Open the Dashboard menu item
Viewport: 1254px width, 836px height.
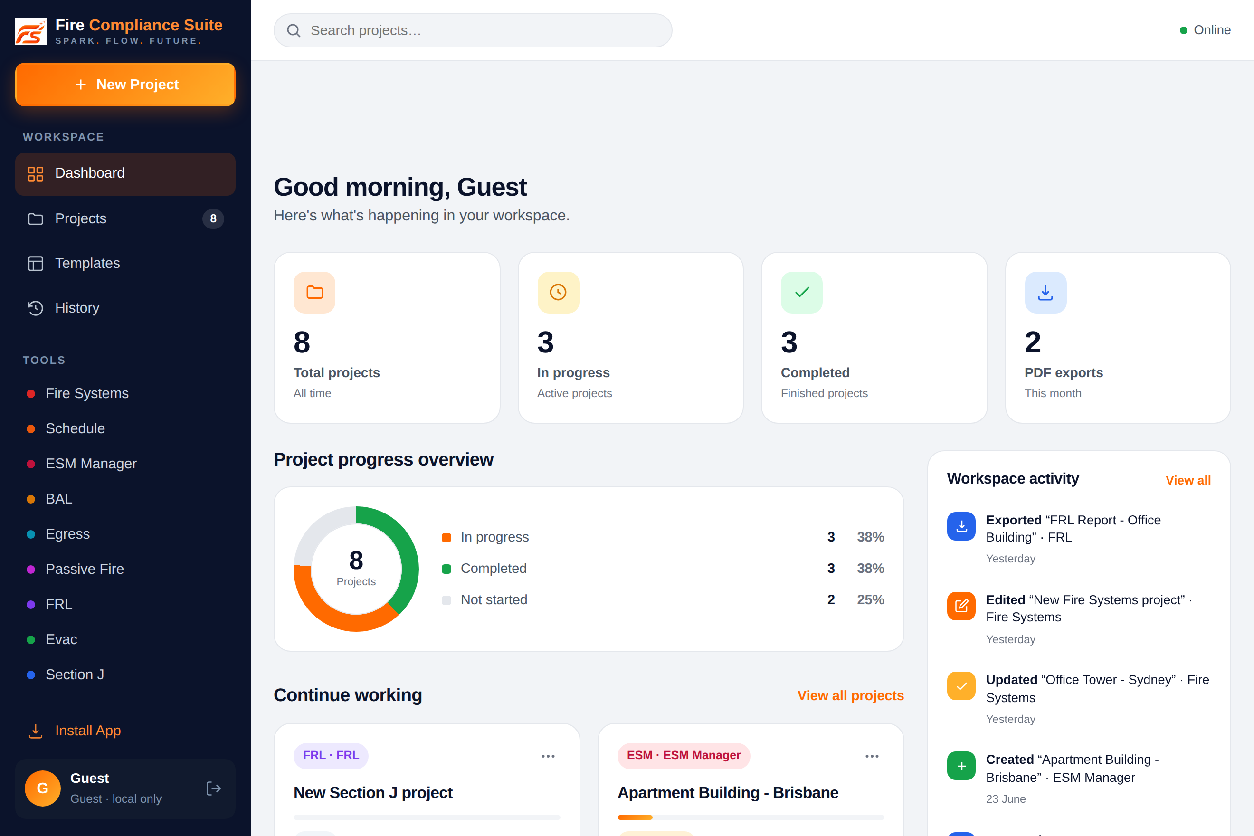(x=125, y=174)
